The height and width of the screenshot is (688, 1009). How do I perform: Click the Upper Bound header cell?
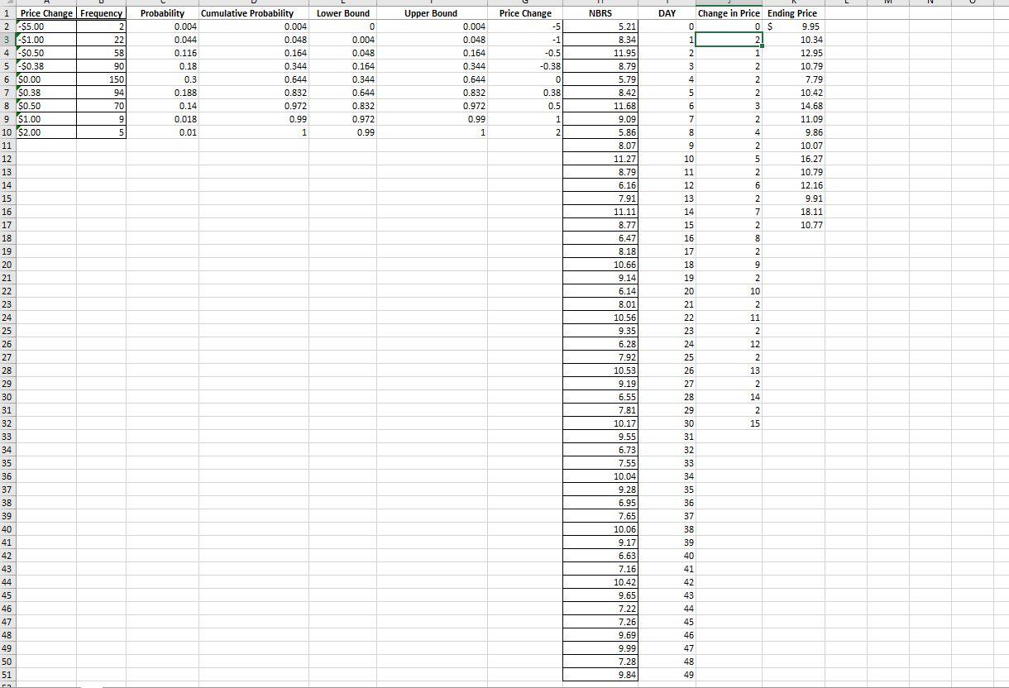(x=429, y=13)
